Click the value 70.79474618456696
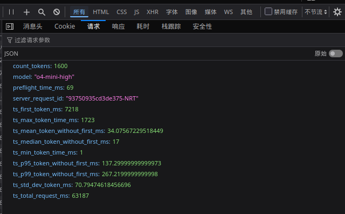The image size is (345, 214). [x=103, y=185]
